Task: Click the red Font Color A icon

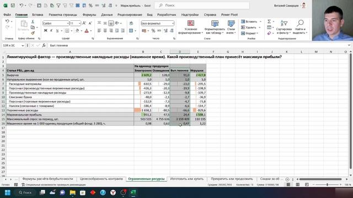Action: pos(87,31)
